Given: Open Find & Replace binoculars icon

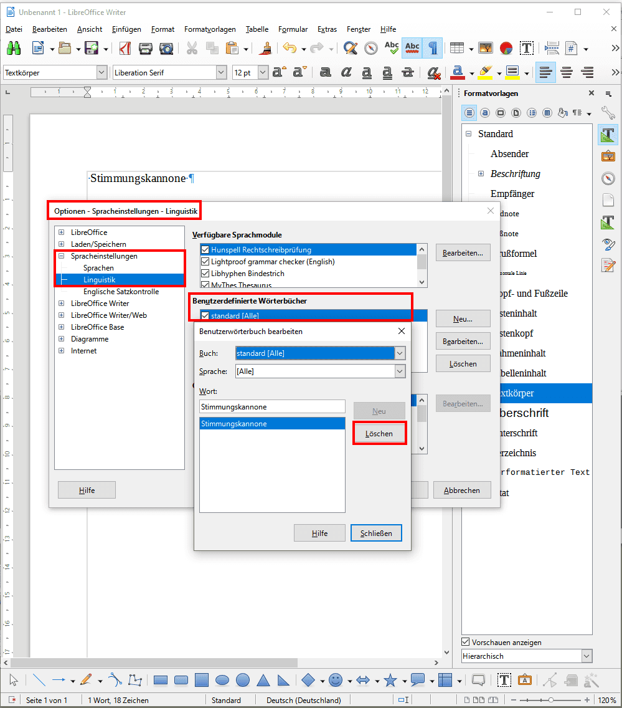Looking at the screenshot, I should [14, 48].
